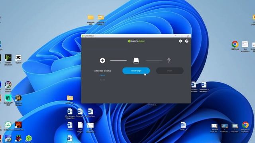Click the umbrelos-pi4.img file name
The height and width of the screenshot is (143, 255).
click(x=102, y=71)
